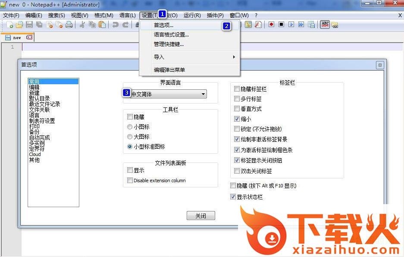
Task: Click the Redo arrow icon
Action: [125, 24]
